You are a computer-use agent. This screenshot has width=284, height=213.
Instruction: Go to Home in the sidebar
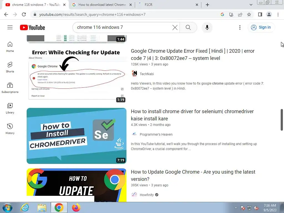(x=10, y=47)
